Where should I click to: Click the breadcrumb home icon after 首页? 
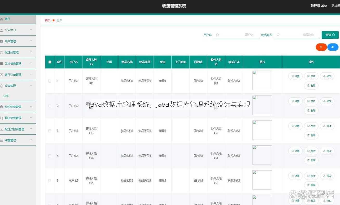pos(54,20)
